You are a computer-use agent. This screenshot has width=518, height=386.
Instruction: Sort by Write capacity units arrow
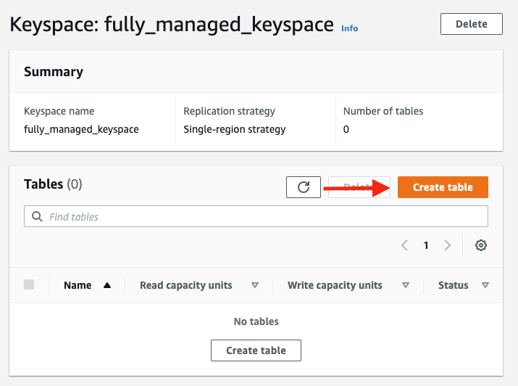(x=406, y=285)
